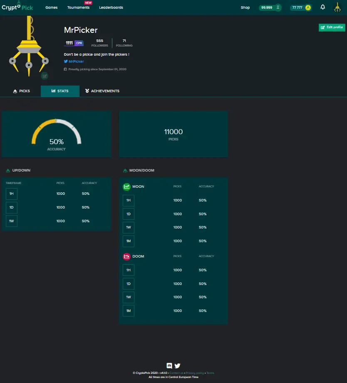Open the Privacy policy footer link
The image size is (347, 383).
point(195,373)
